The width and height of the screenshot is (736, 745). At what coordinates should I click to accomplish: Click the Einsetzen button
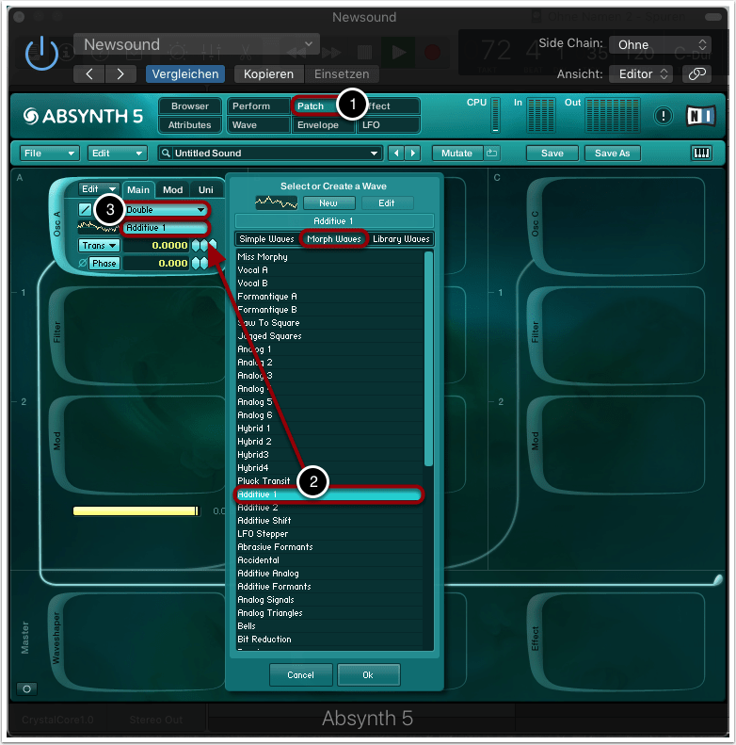click(x=342, y=74)
